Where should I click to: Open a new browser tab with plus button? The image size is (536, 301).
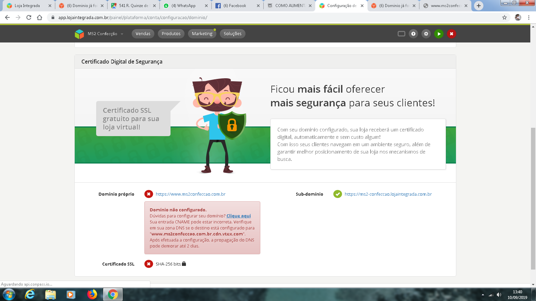pos(479,6)
